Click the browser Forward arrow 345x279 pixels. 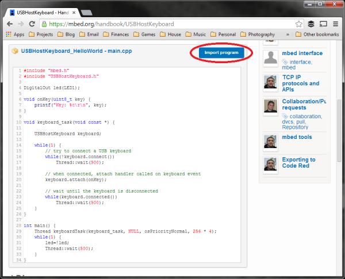point(21,24)
